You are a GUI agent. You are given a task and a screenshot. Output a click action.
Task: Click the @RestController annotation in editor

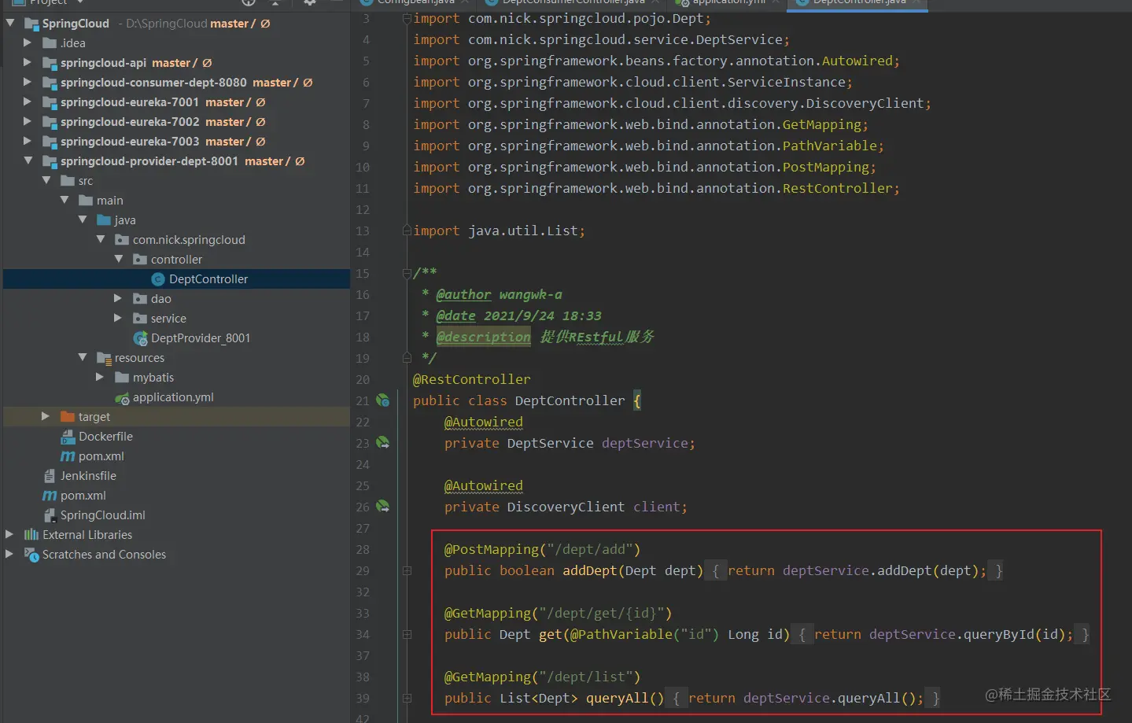471,379
